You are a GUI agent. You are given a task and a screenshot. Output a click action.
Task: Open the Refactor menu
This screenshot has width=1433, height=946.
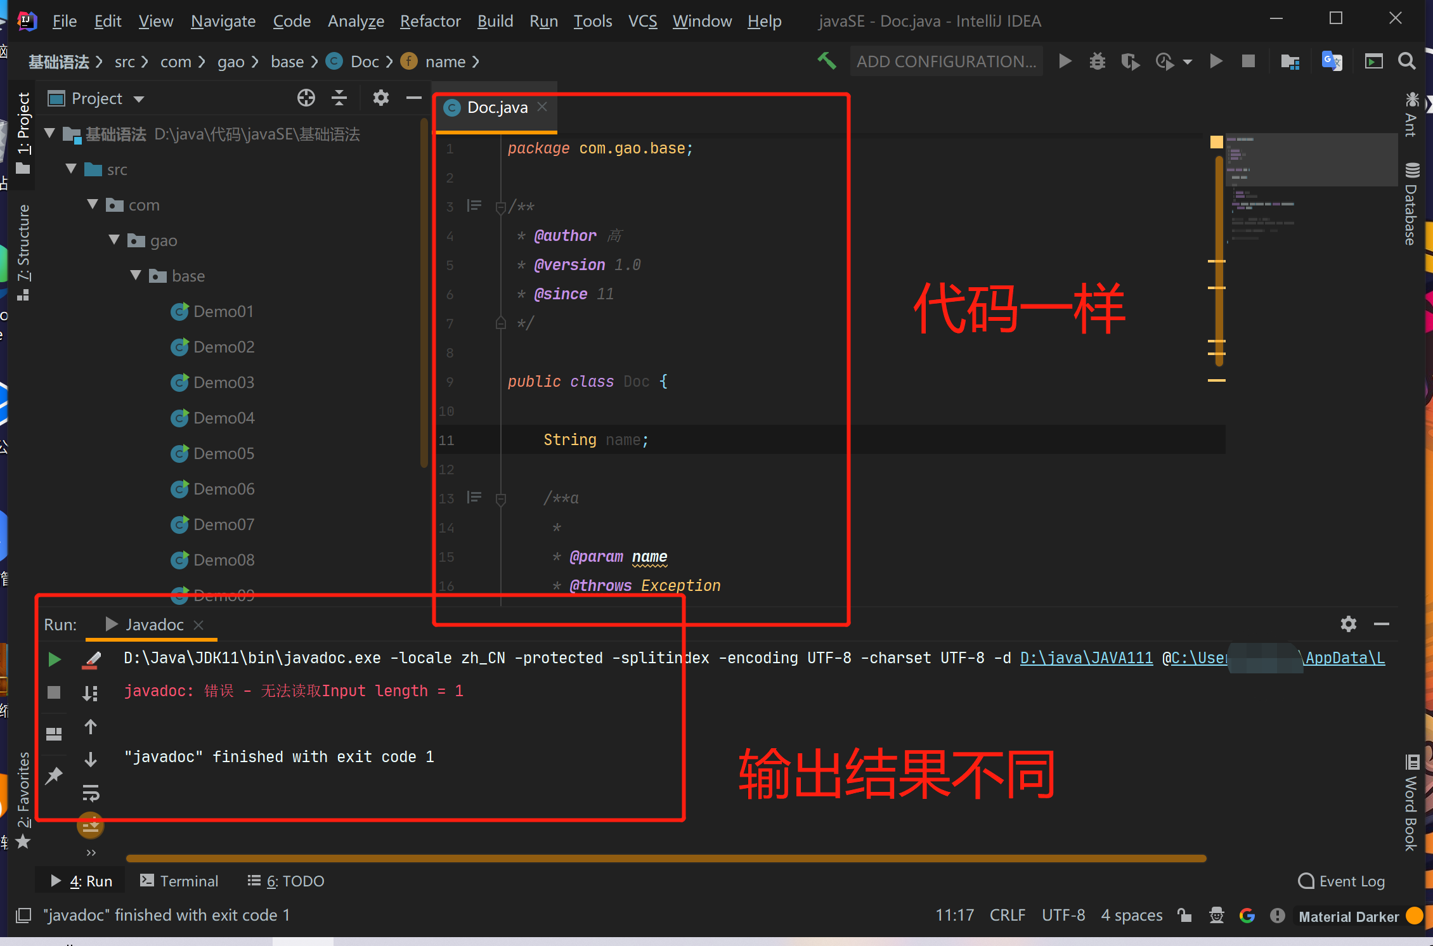(x=430, y=21)
